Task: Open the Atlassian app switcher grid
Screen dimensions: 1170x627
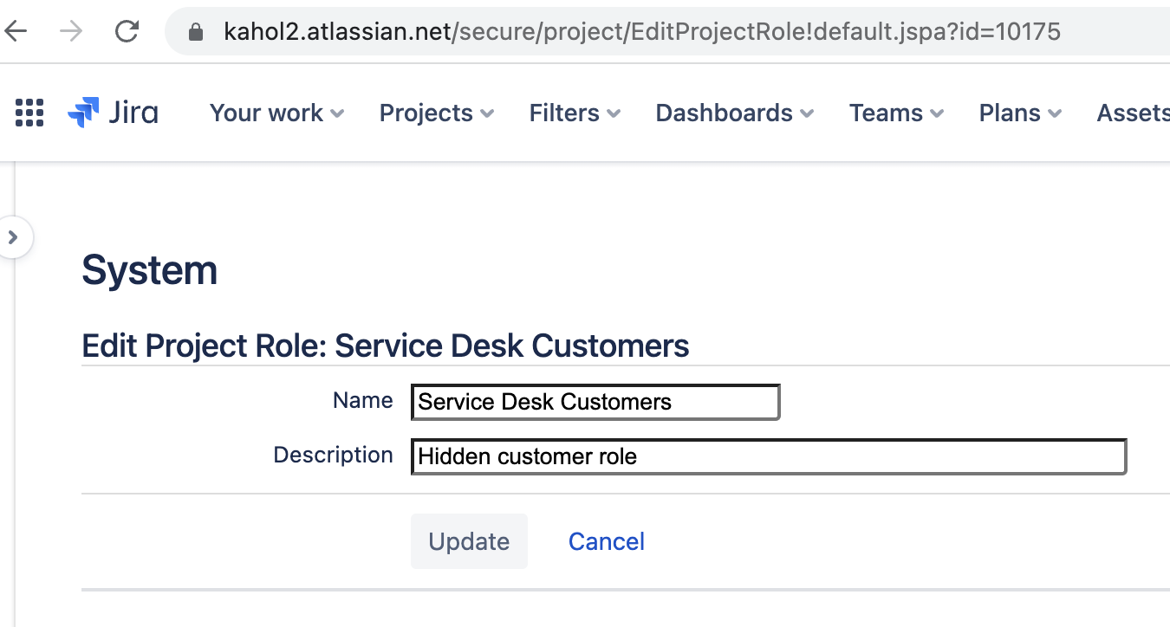Action: tap(29, 113)
